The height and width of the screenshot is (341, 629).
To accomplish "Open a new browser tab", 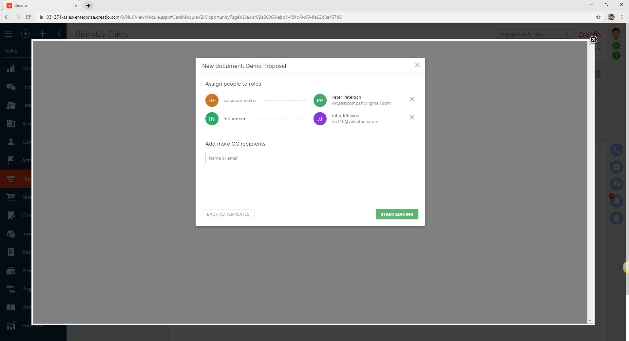I will [88, 6].
